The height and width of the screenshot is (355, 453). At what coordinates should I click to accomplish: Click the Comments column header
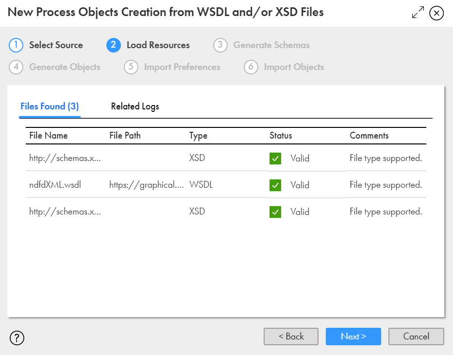[369, 135]
